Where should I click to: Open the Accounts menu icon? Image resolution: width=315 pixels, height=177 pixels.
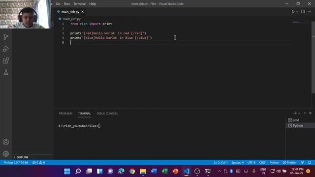tap(6, 142)
